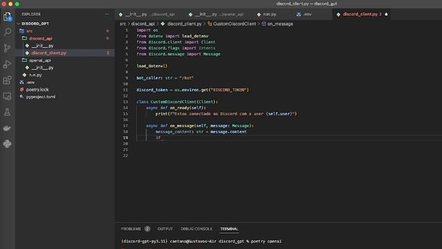The height and width of the screenshot is (249, 442).
Task: Click the on_message method definition line
Action: [200, 126]
